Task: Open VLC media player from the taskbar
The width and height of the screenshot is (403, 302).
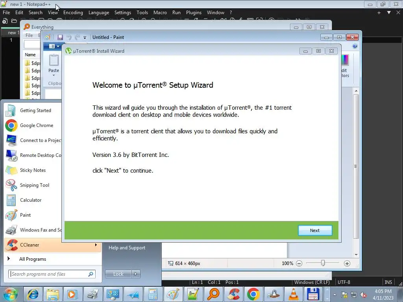Action: [x=293, y=294]
